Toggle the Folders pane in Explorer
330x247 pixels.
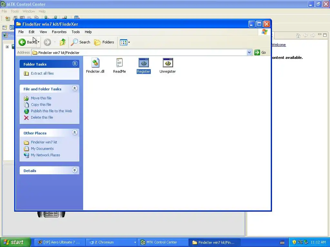tap(104, 42)
